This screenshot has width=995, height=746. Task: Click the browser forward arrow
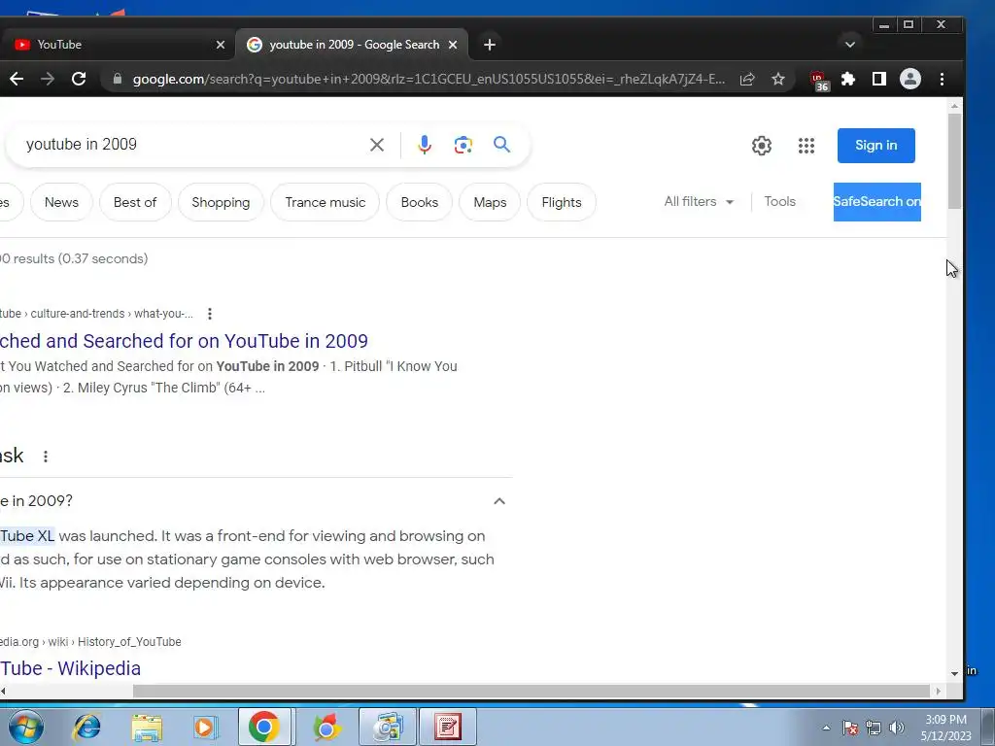(48, 79)
